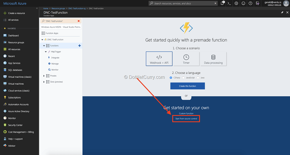This screenshot has width=290, height=155.
Task: Select the Java language option
Action: click(198, 78)
